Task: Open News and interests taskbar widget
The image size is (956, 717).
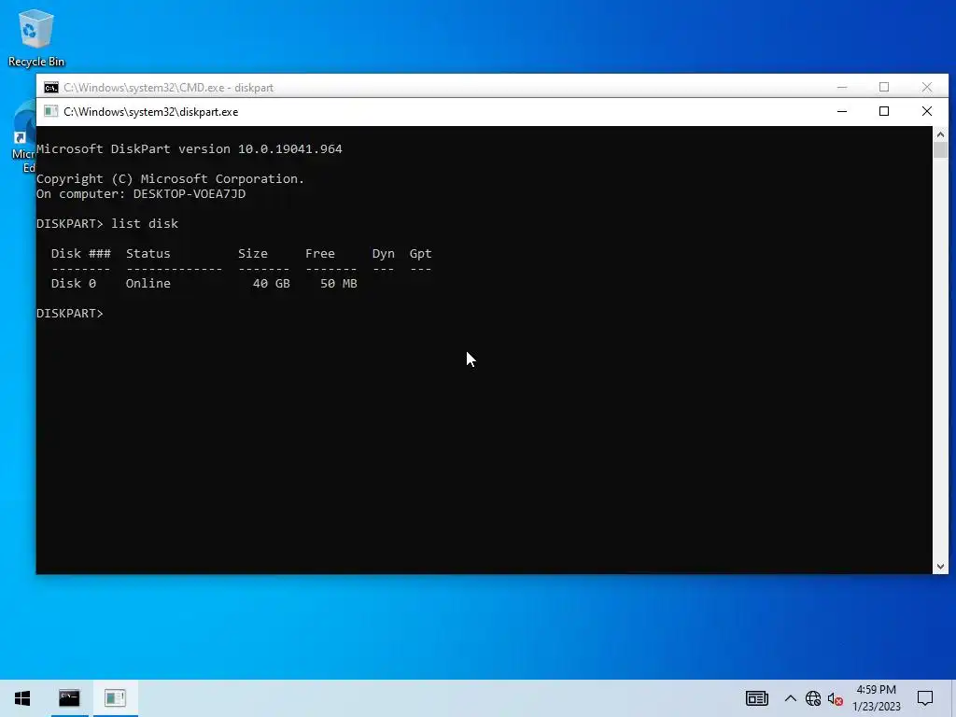Action: 756,698
